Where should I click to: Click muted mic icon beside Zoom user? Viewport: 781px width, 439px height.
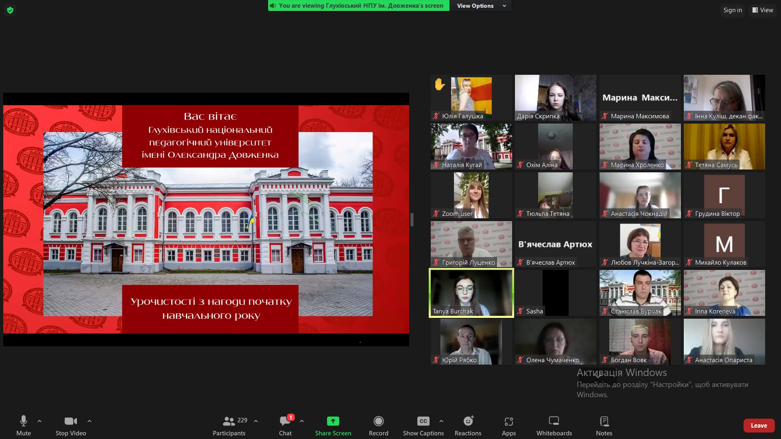coord(436,214)
